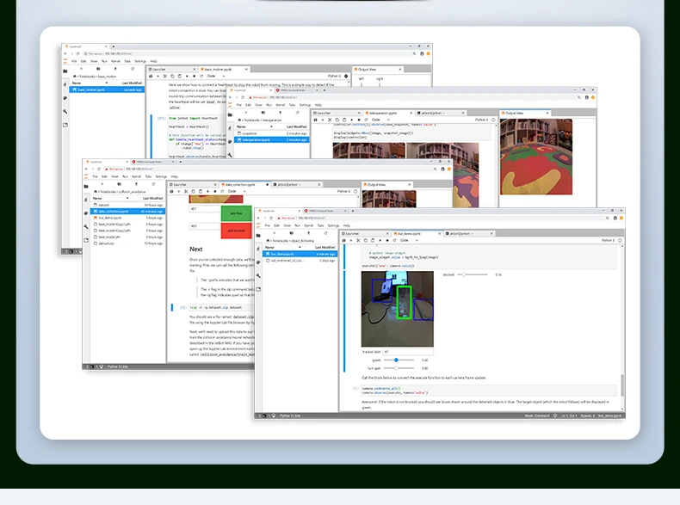680x505 pixels.
Task: Switch to the Launcher tab in live_demo window
Action: (352, 233)
